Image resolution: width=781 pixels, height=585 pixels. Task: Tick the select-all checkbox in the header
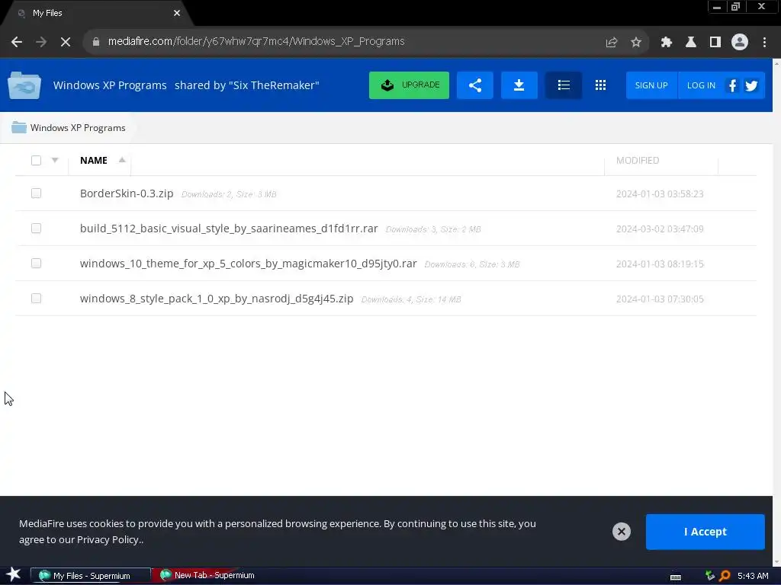tap(36, 160)
